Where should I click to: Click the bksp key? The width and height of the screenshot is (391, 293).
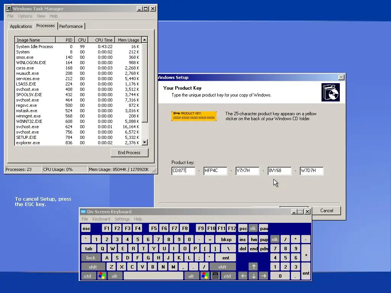[x=226, y=240]
